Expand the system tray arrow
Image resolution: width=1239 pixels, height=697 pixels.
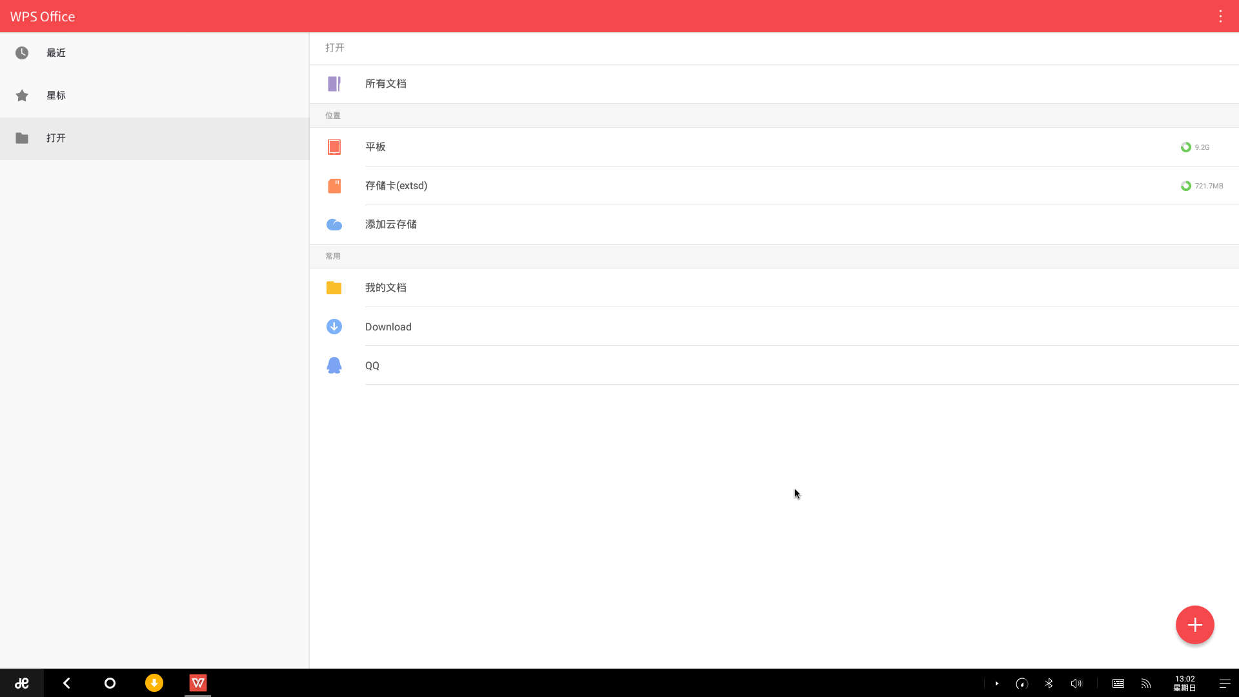point(997,683)
